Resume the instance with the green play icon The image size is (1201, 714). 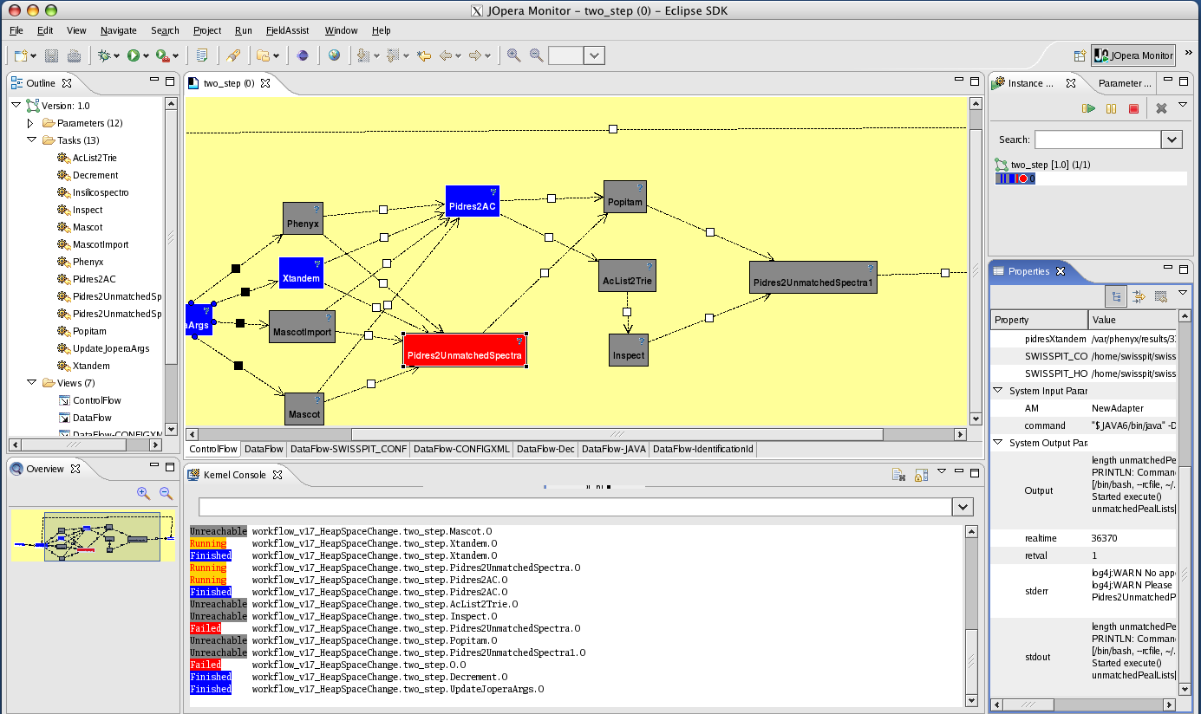point(1088,108)
